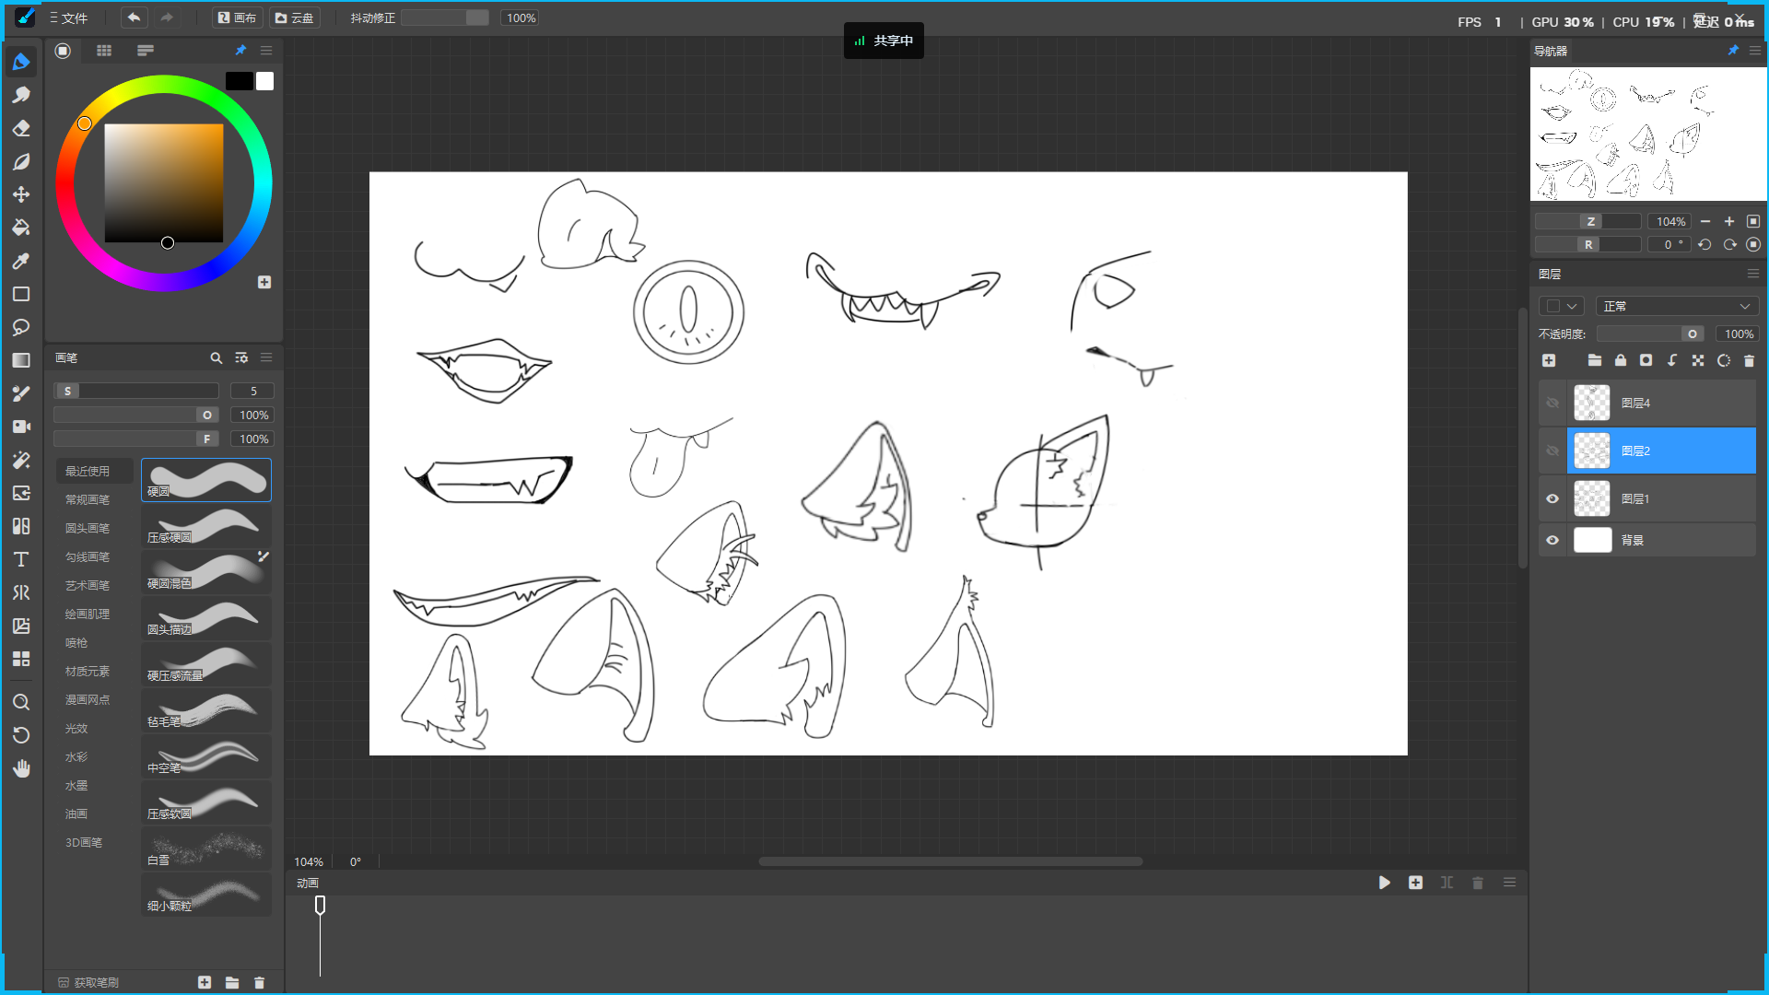The height and width of the screenshot is (995, 1769).
Task: Hide layer 图层1 with eye icon
Action: tap(1552, 498)
